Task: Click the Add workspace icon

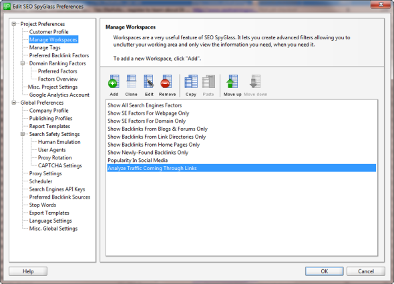Action: tap(114, 82)
